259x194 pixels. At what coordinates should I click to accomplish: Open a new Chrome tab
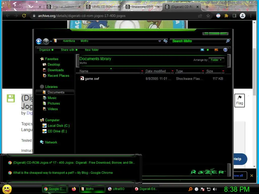coord(207,7)
